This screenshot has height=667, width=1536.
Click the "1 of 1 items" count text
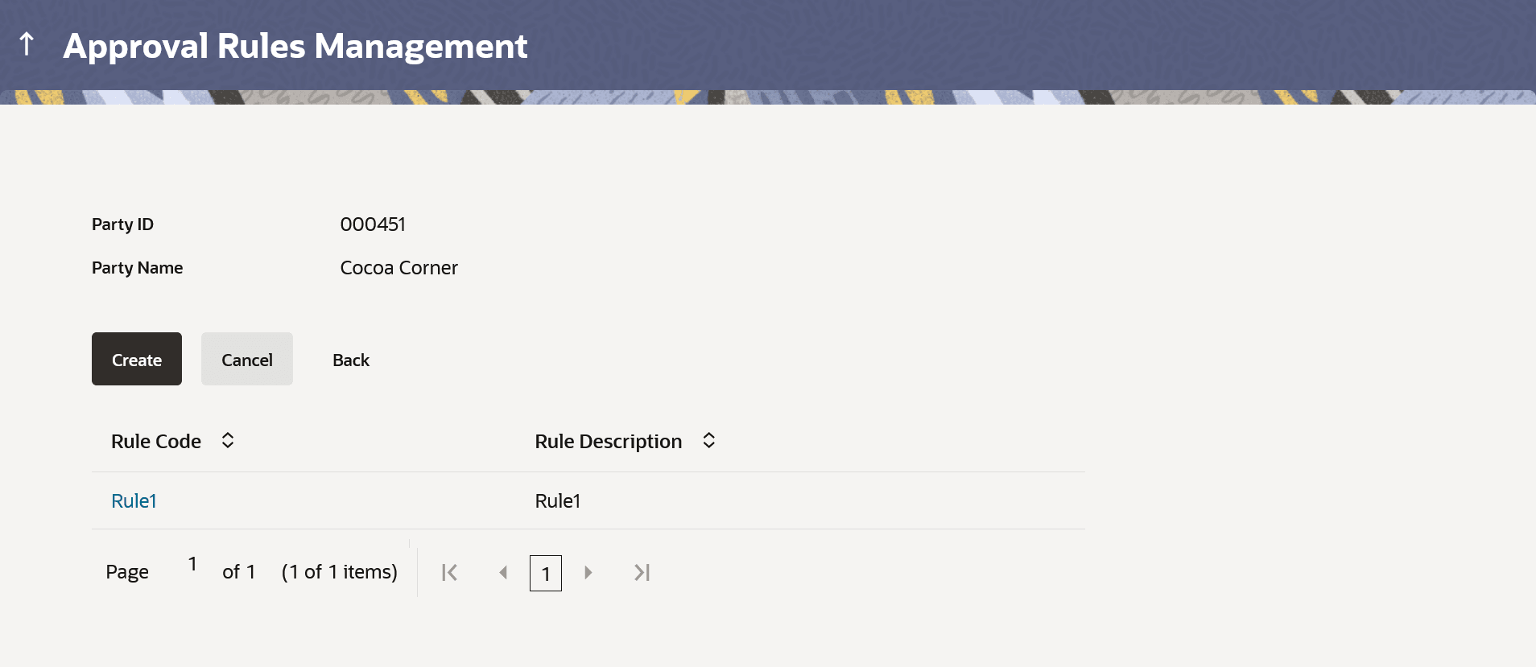(339, 572)
